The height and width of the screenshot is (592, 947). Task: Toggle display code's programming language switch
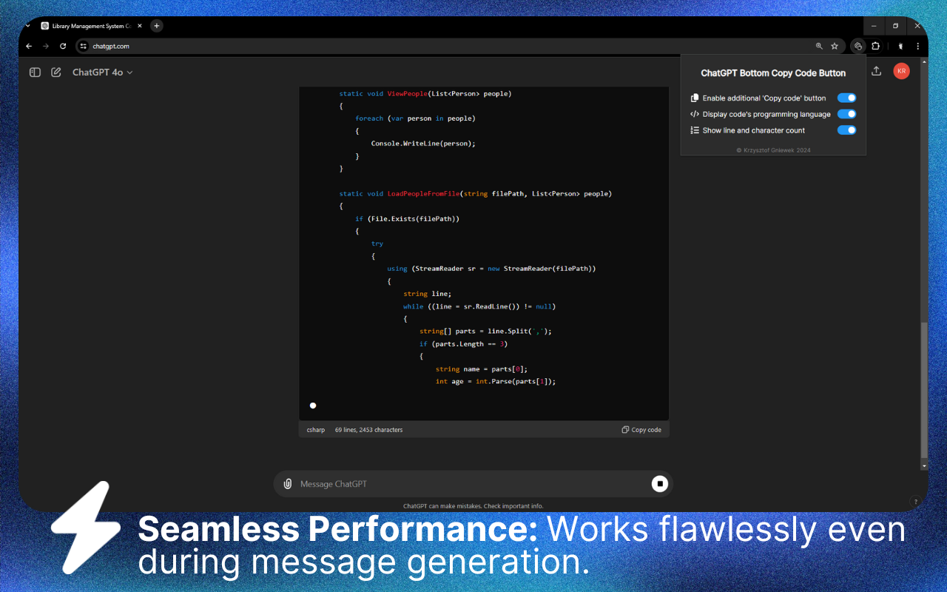tap(847, 114)
